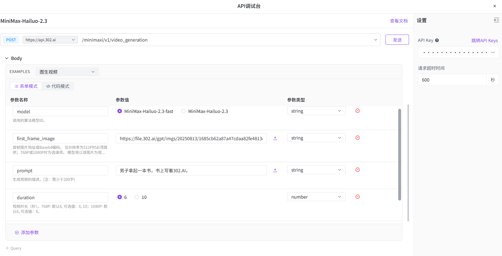Remove the duration parameter row
The width and height of the screenshot is (502, 256).
(x=357, y=197)
